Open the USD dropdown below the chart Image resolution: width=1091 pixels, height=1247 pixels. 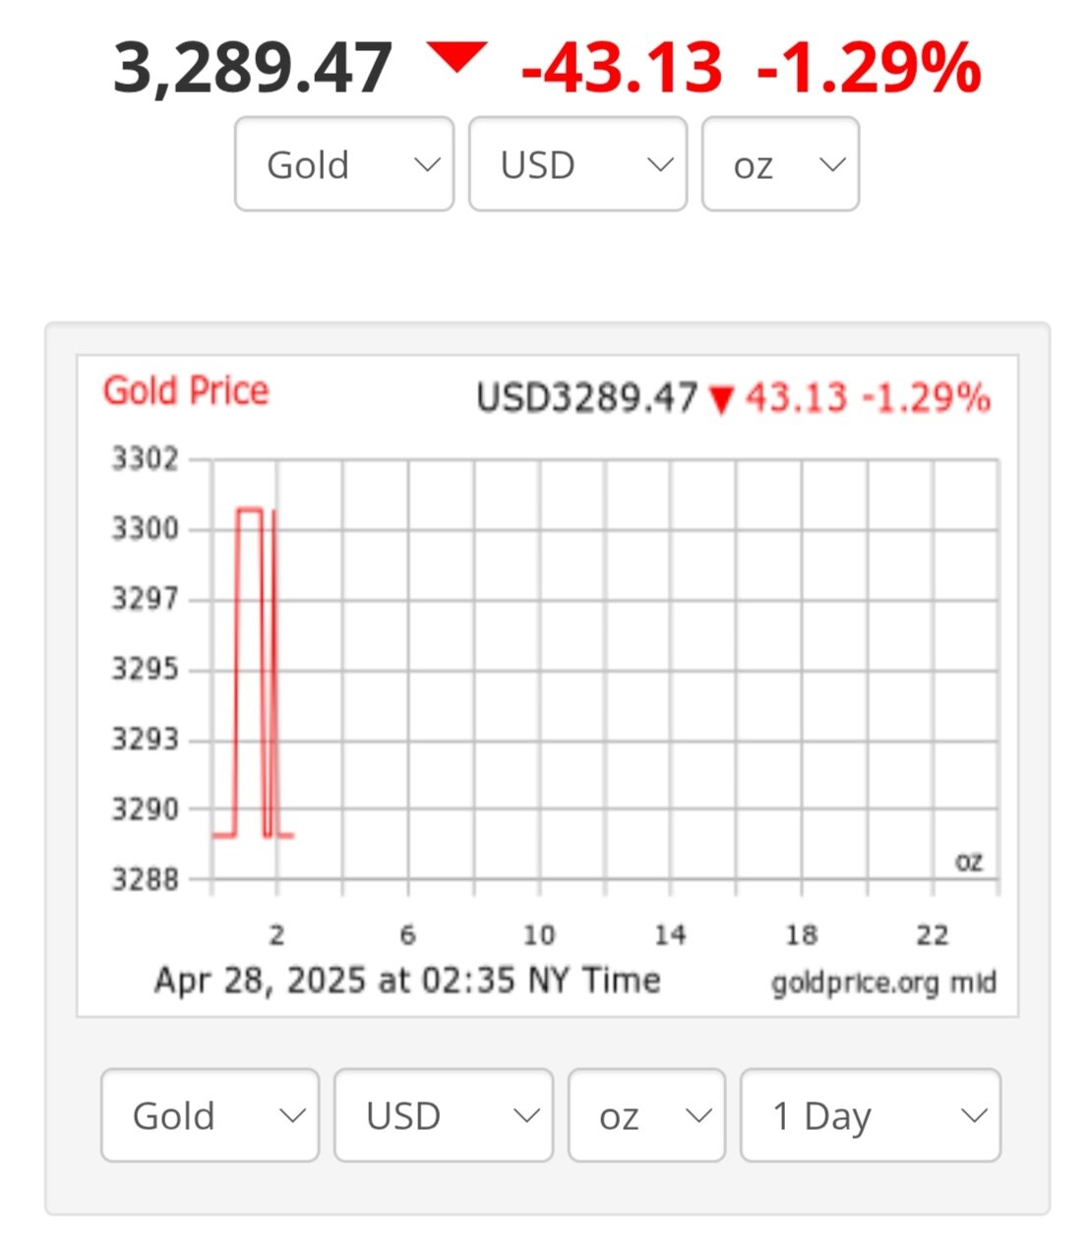[444, 1115]
